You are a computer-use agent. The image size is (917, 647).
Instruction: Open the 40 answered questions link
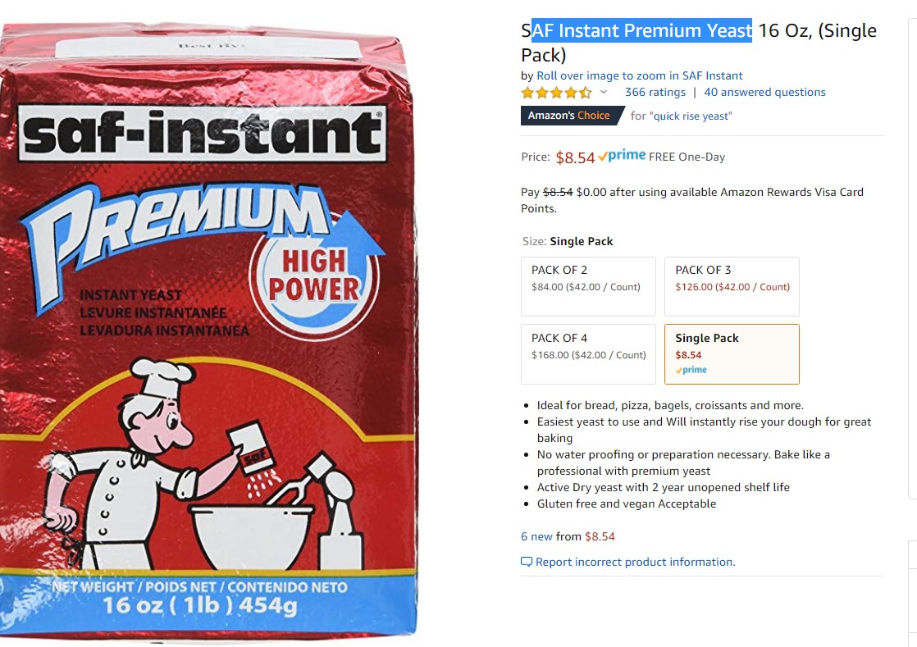click(764, 92)
